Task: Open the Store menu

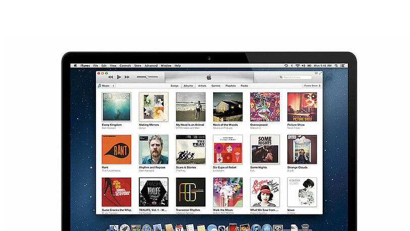Action: click(x=138, y=66)
